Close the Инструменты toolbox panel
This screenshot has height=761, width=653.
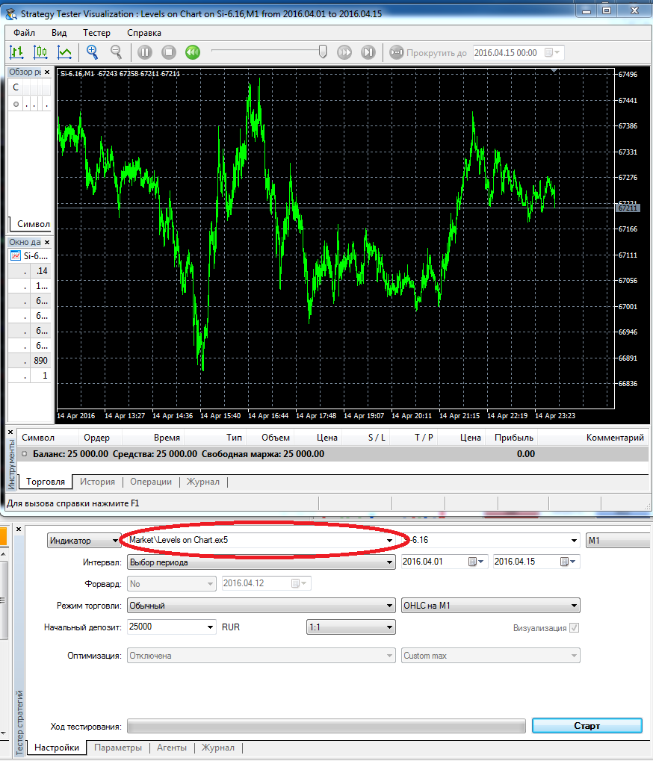(x=10, y=432)
